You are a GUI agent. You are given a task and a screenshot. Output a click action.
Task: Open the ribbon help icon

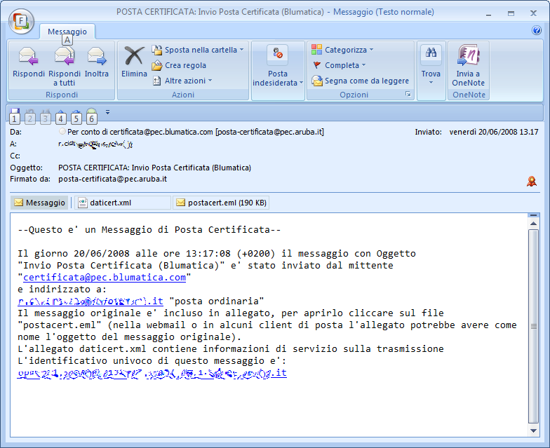pyautogui.click(x=537, y=31)
